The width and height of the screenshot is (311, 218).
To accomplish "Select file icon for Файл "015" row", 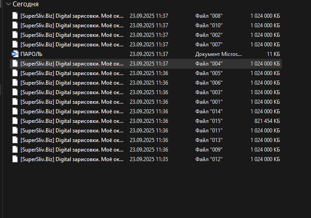I will coord(15,121).
